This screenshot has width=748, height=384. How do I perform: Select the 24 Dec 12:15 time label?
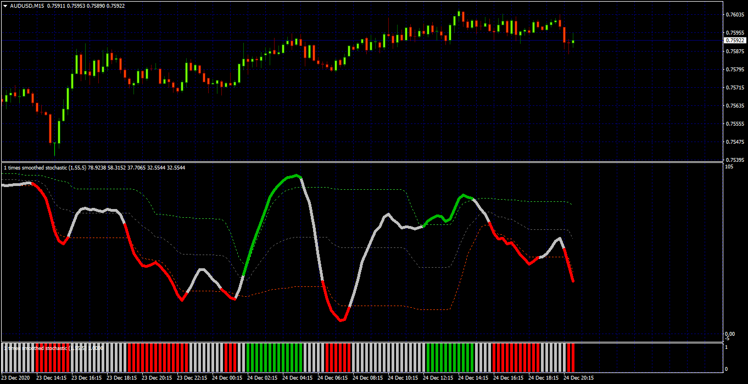[x=438, y=378]
